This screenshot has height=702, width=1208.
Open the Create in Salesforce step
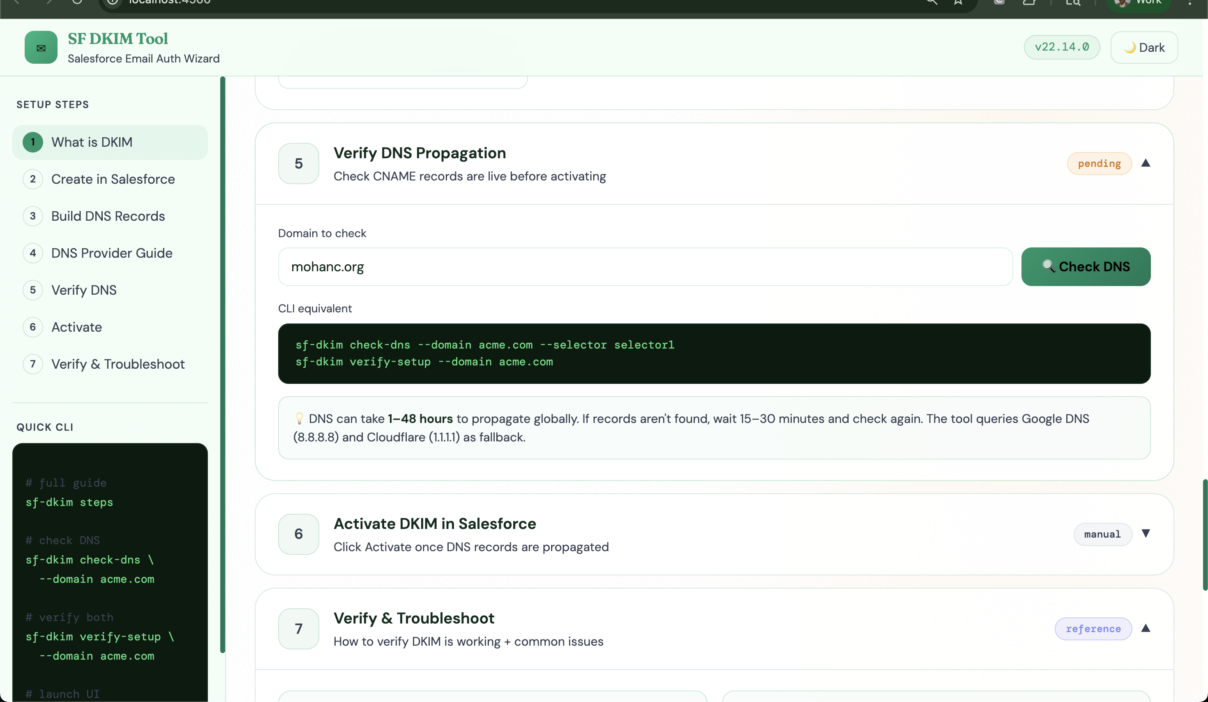113,179
